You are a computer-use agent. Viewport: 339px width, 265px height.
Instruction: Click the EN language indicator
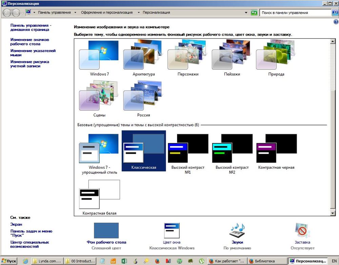334,261
